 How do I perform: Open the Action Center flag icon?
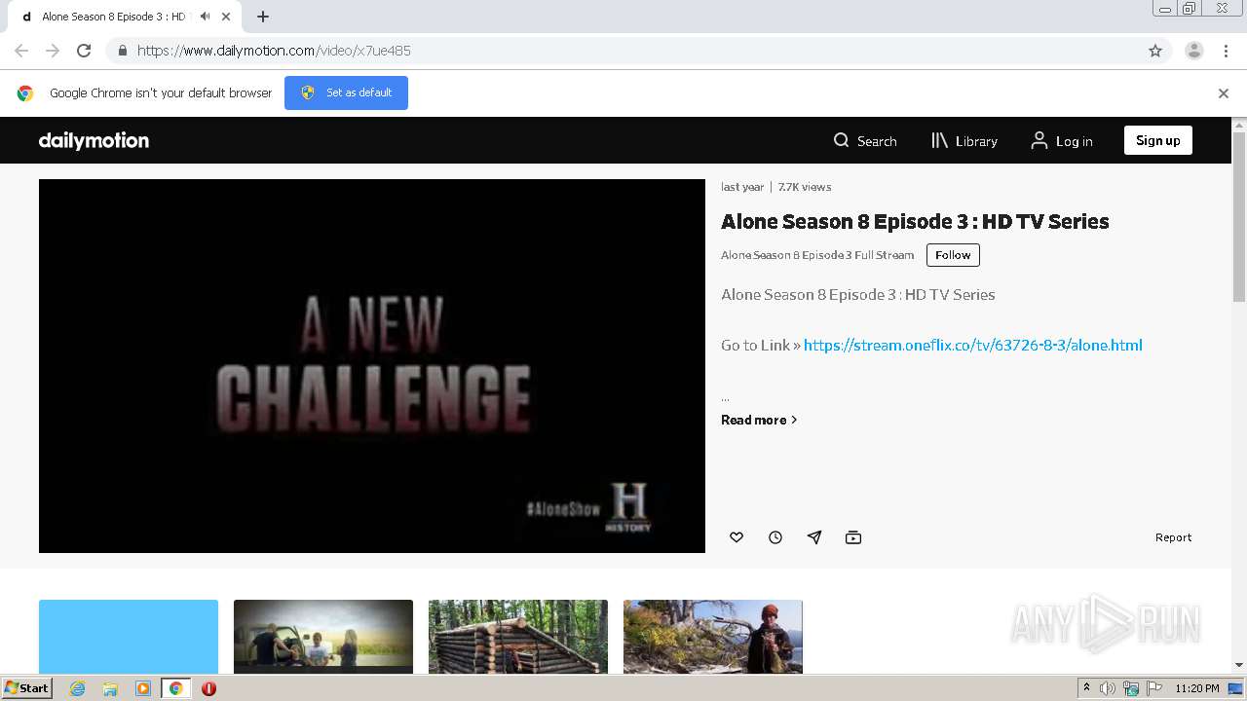coord(1154,688)
